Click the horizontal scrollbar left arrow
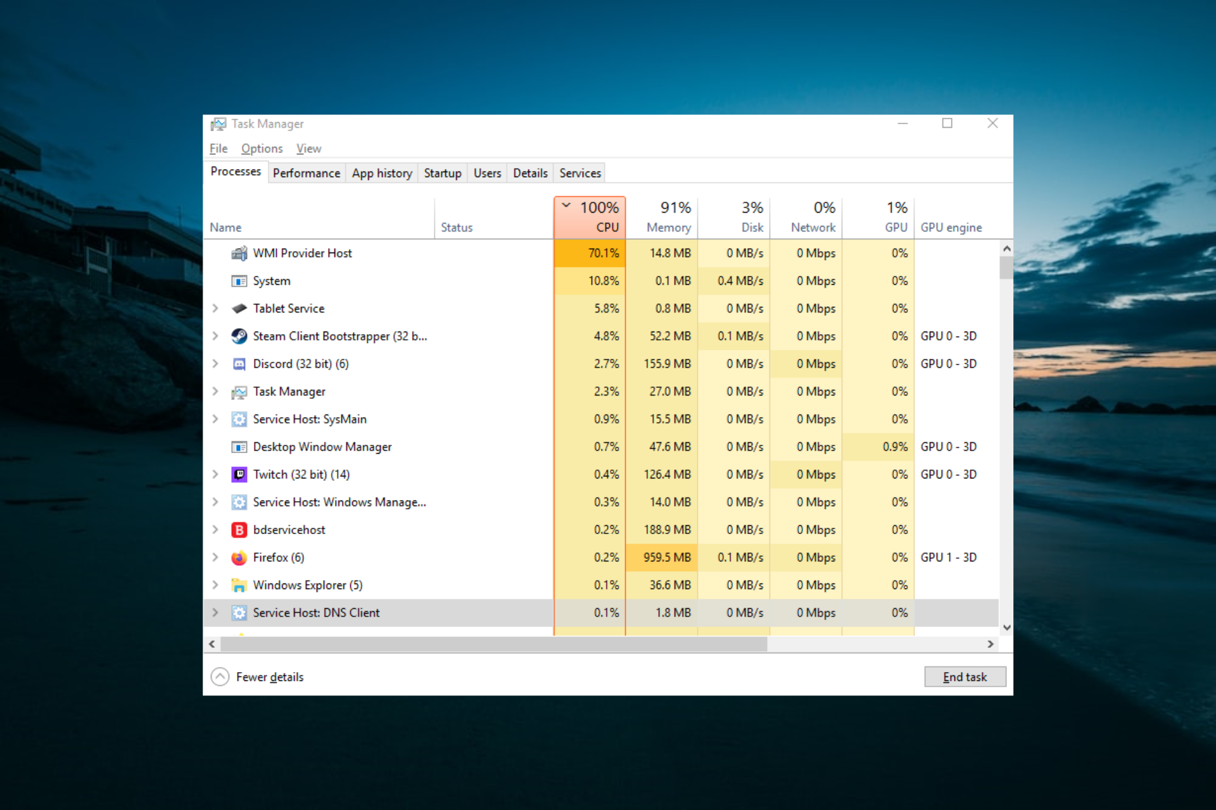The width and height of the screenshot is (1216, 810). [x=212, y=644]
